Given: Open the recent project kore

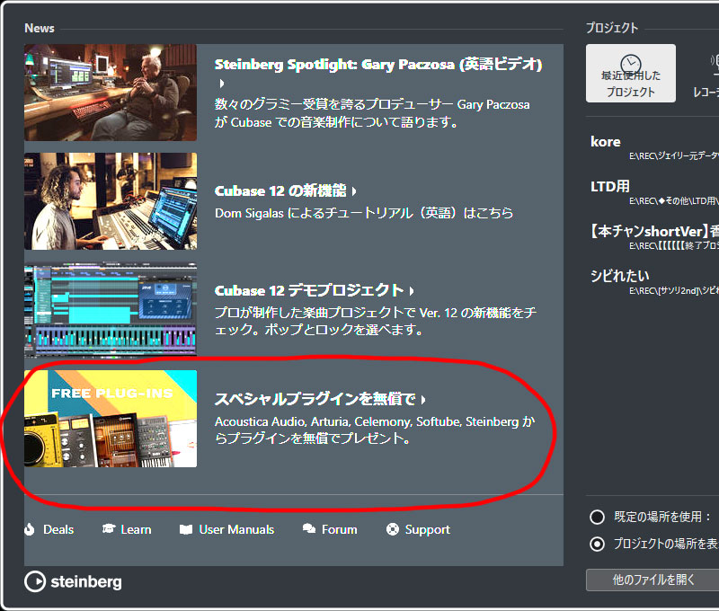Looking at the screenshot, I should [605, 142].
